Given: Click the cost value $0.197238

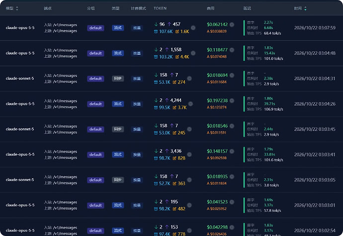Looking at the screenshot, I should click(217, 101).
